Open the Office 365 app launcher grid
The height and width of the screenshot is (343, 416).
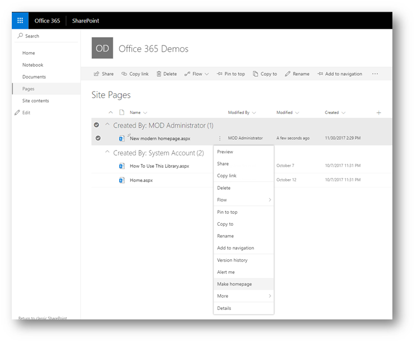[20, 20]
